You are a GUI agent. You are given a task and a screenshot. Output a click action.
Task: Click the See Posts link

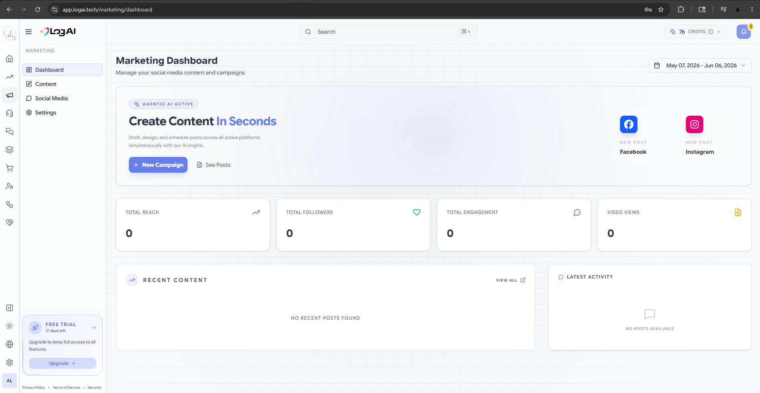pos(214,165)
